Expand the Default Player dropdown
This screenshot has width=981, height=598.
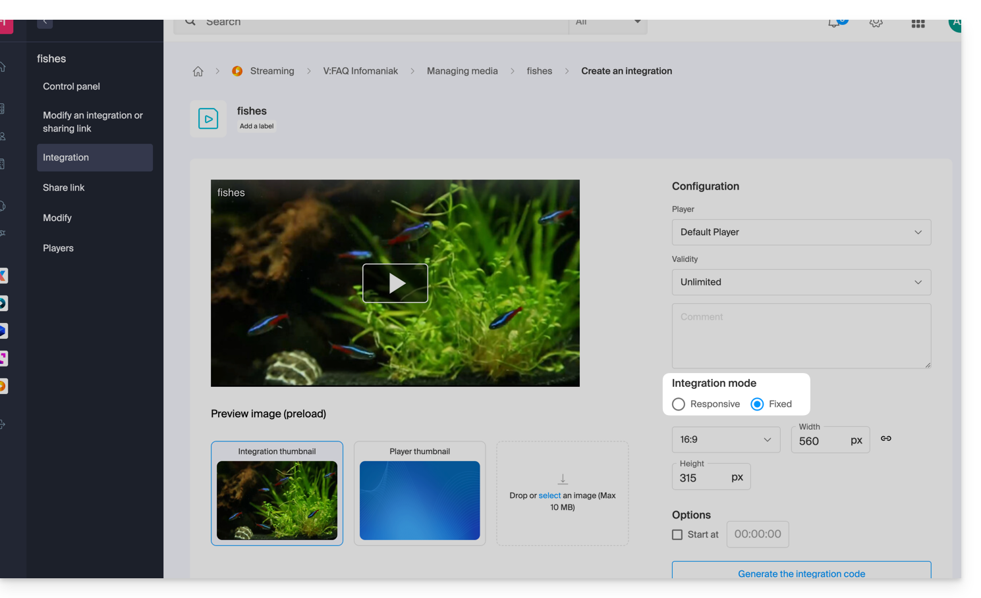801,232
